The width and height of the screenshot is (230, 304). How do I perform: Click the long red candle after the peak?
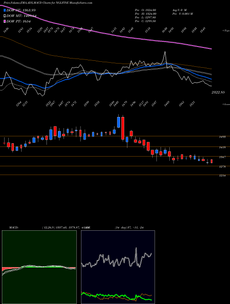coord(123,128)
